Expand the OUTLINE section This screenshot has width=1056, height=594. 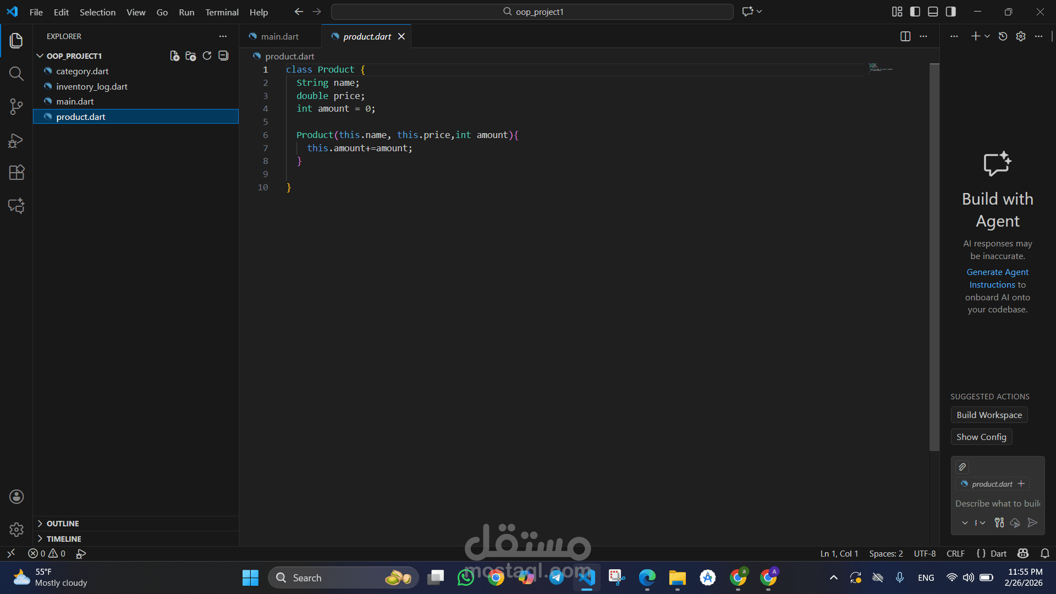pos(62,524)
